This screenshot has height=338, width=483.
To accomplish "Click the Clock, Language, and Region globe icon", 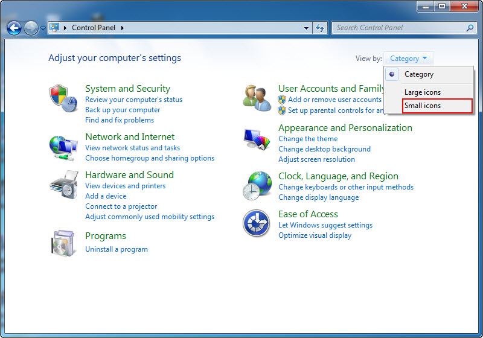I will [x=257, y=186].
